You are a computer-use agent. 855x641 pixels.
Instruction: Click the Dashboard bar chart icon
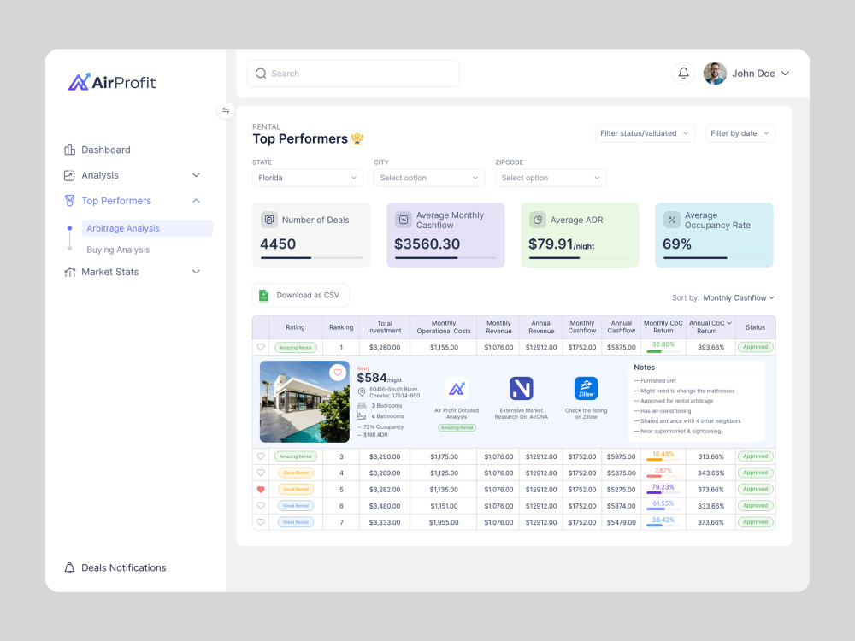click(69, 150)
